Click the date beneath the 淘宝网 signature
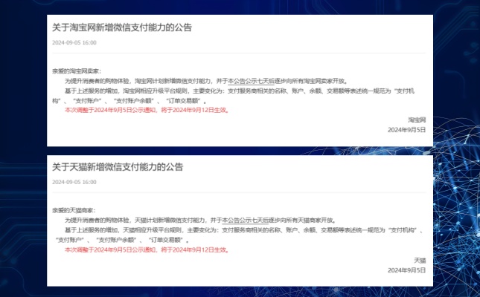 (406, 129)
